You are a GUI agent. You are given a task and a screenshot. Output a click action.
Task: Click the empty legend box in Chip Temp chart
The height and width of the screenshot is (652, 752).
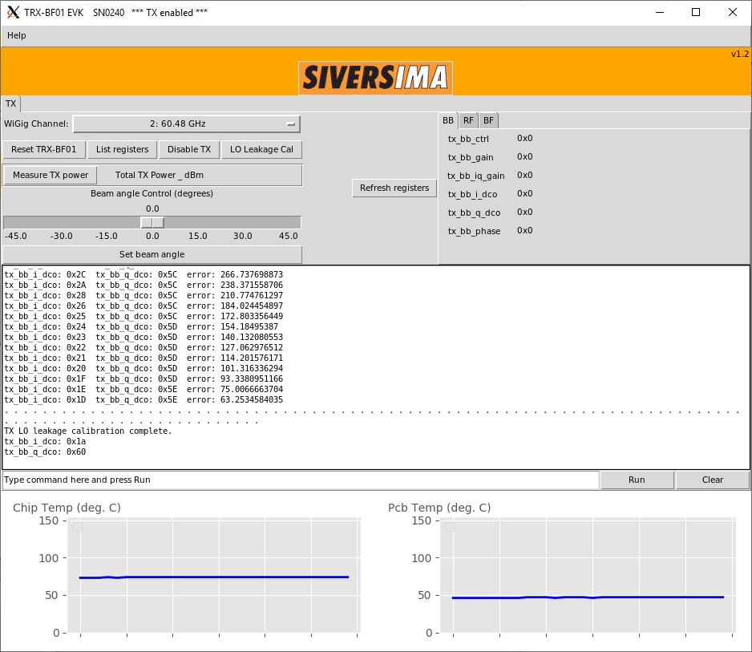[78, 527]
